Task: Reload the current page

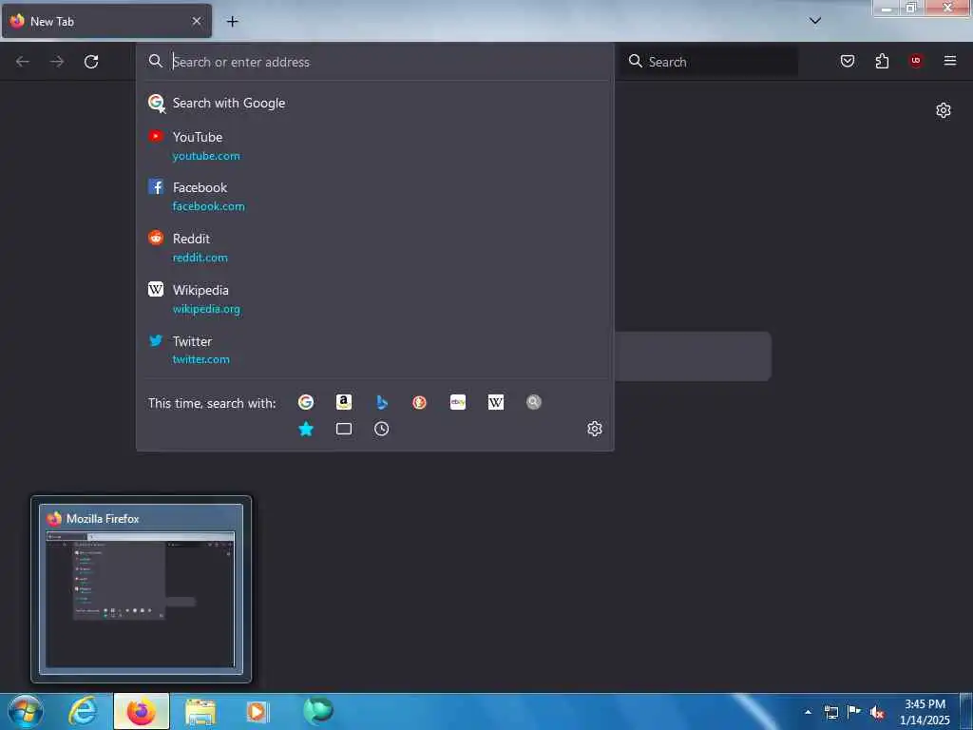Action: point(91,62)
